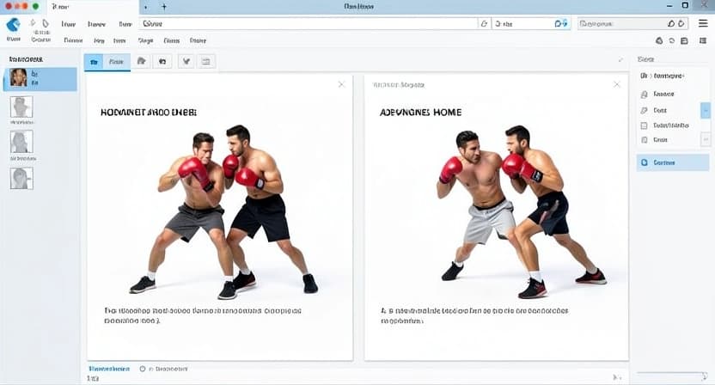Open a new tab with the plus button

(x=164, y=7)
